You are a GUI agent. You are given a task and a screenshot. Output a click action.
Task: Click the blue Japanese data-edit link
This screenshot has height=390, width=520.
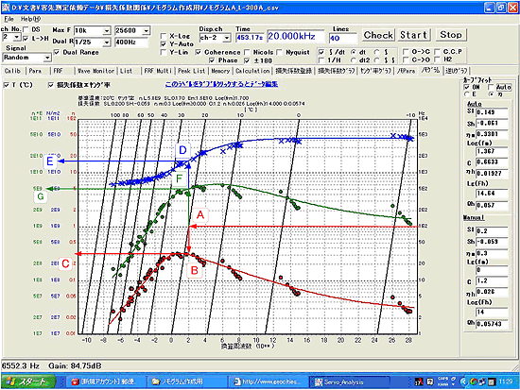coord(221,84)
